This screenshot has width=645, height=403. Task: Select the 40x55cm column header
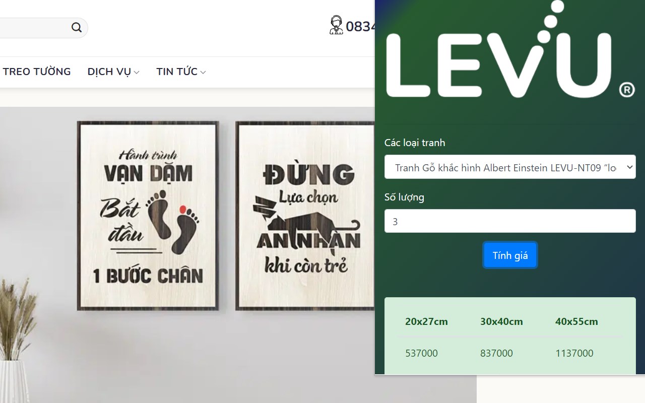pos(576,321)
